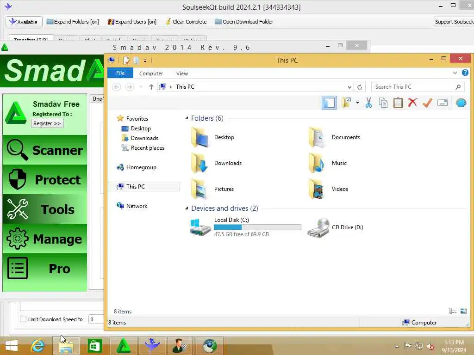Open the File ribbon tab
The width and height of the screenshot is (474, 355).
coord(120,73)
